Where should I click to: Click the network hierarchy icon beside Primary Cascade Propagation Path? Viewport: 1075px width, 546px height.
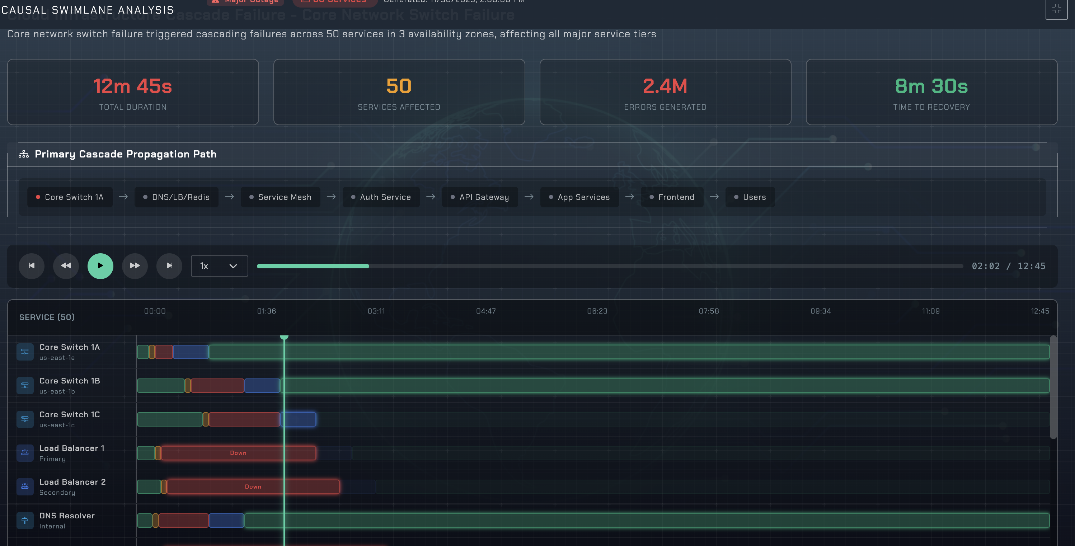tap(24, 154)
